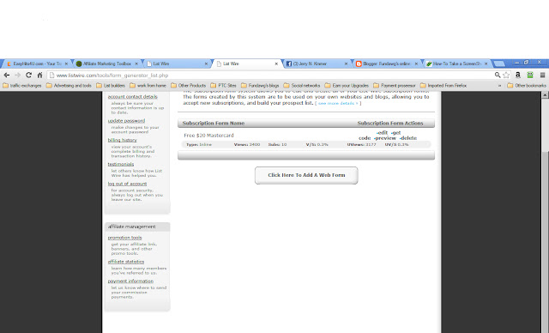Click the Free $20 Mastercard form name
This screenshot has width=549, height=333.
tap(208, 135)
